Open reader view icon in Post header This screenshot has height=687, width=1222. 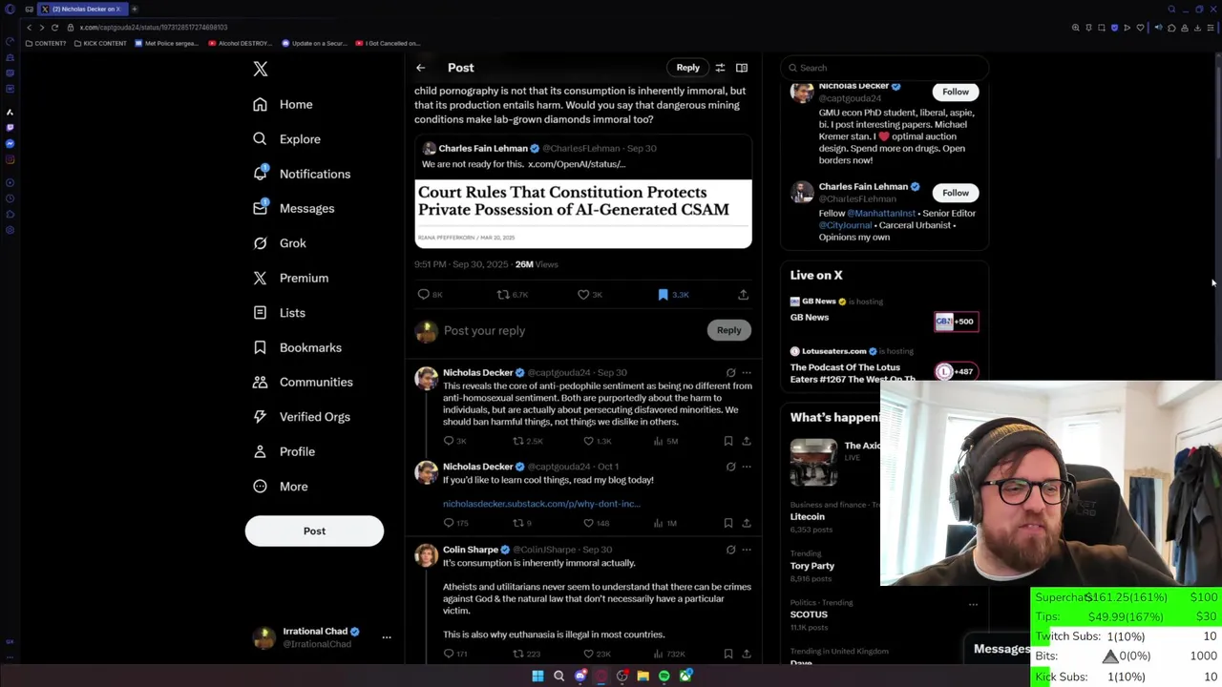click(742, 68)
